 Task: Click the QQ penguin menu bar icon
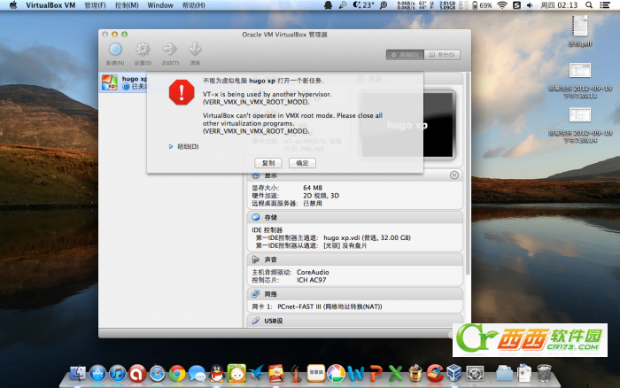pyautogui.click(x=329, y=5)
